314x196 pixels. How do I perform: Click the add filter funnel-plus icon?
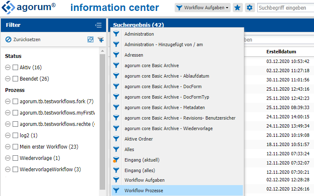click(101, 39)
